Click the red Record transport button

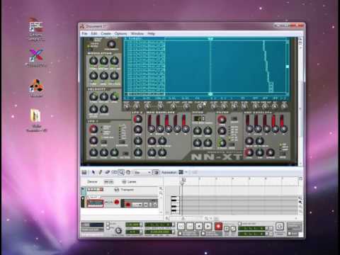[x=218, y=227]
